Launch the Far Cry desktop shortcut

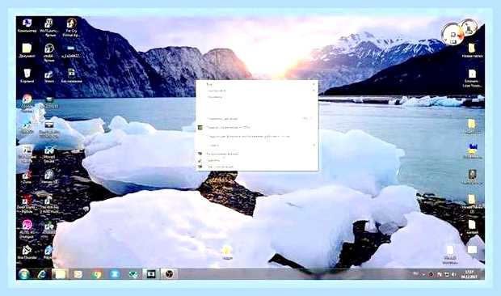coord(71,27)
